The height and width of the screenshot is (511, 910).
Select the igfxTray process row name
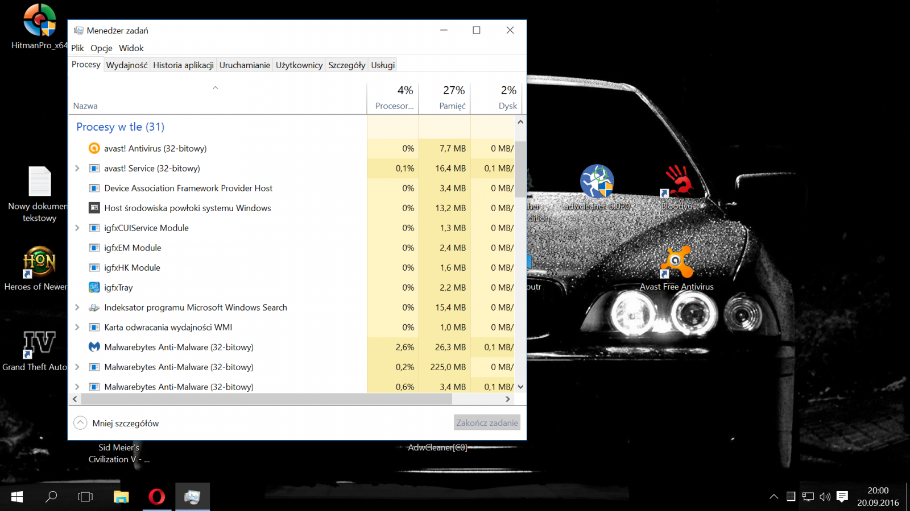(118, 287)
